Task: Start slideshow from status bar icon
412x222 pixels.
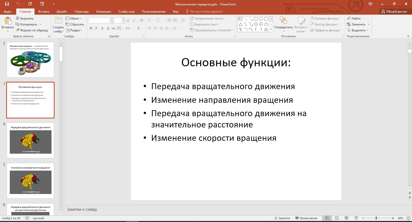Action: [356, 218]
